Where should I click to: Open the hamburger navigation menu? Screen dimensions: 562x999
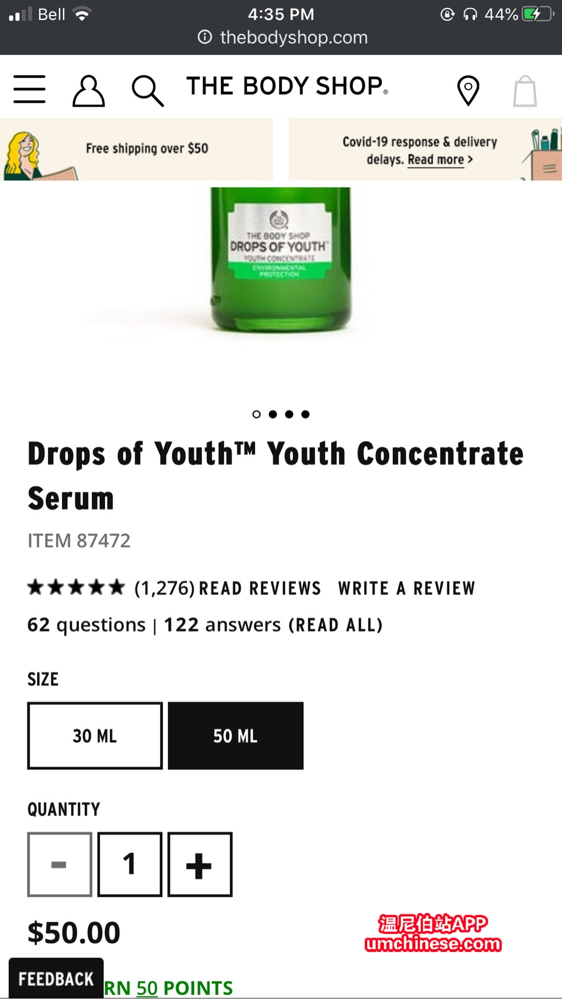pos(29,89)
